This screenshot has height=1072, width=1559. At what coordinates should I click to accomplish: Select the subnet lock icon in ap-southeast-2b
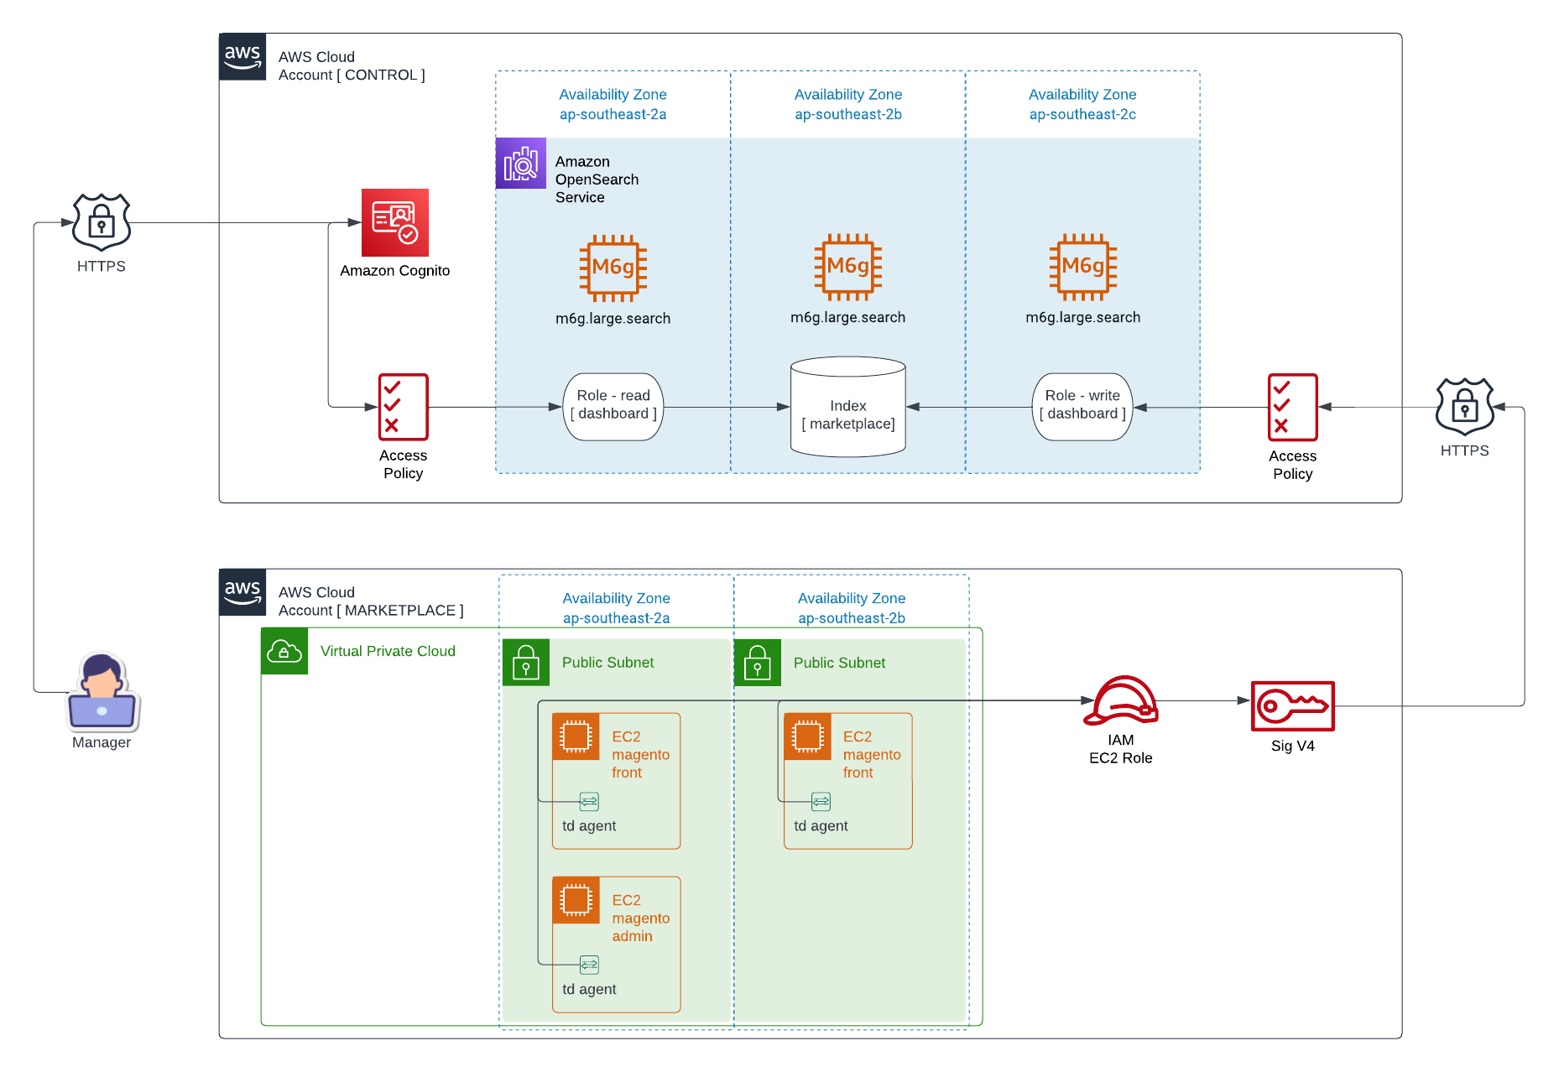757,663
